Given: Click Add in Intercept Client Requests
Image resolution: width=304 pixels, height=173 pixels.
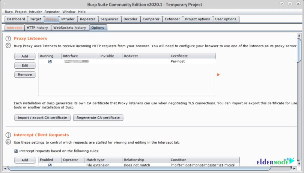Looking at the screenshot, I should [25, 160].
